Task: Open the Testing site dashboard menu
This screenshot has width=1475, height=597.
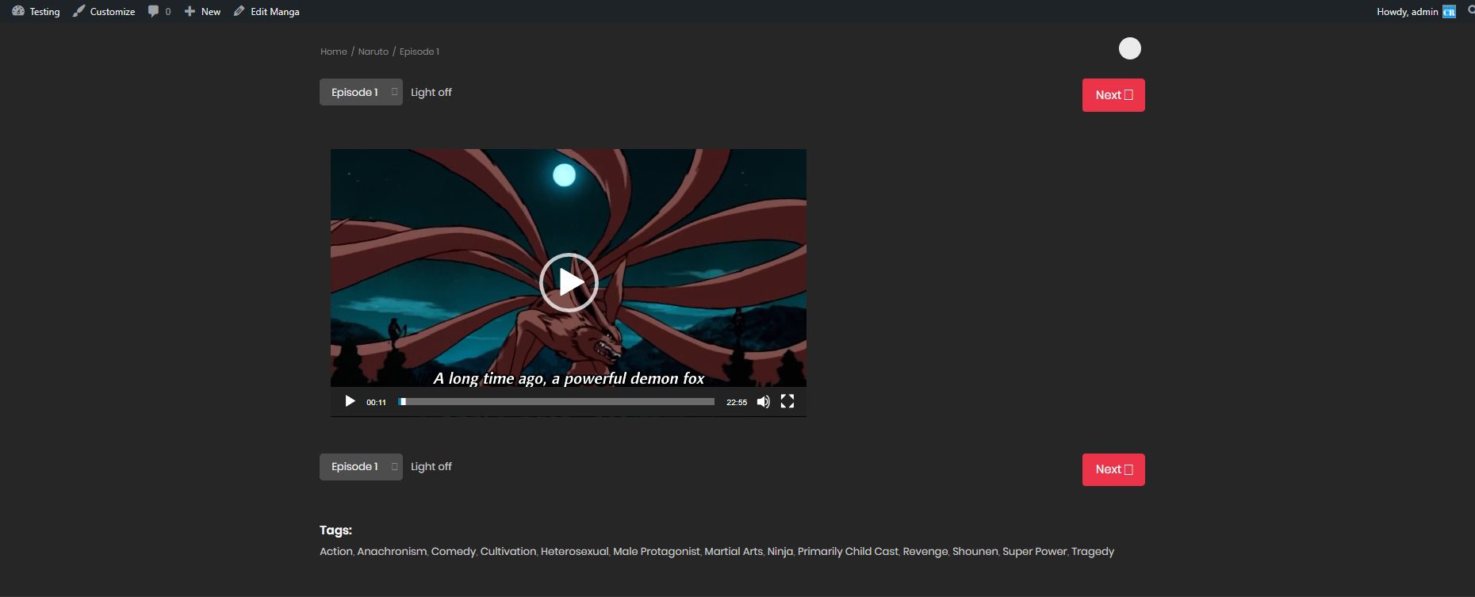Action: coord(36,11)
